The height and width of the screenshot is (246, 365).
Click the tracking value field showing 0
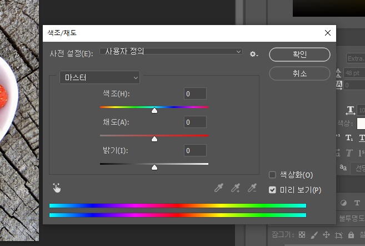click(x=354, y=85)
